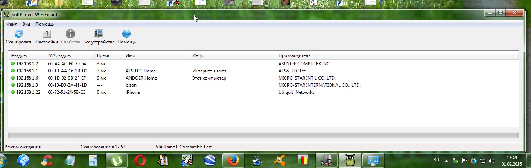This screenshot has width=531, height=168.
Task: Click the manufacturer Ubiquiti Networks
Action: tap(296, 92)
